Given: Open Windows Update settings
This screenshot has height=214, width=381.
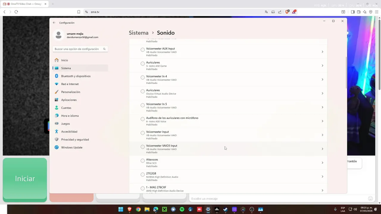Looking at the screenshot, I should pos(80,147).
